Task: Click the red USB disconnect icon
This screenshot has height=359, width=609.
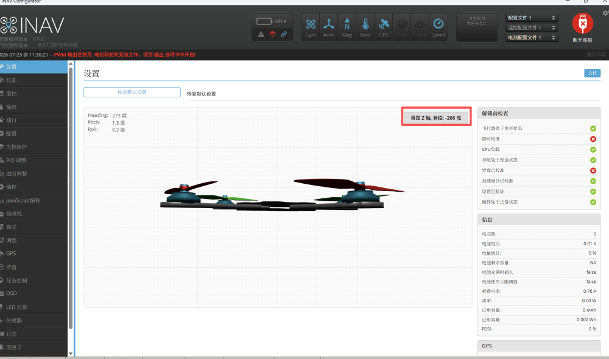Action: [583, 24]
